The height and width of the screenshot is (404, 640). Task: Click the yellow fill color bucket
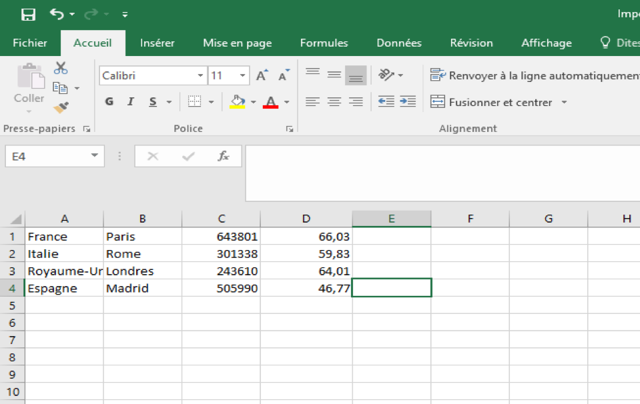tap(238, 102)
